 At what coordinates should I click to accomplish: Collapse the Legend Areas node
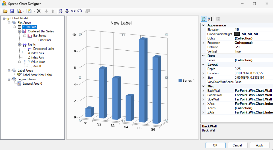[x=9, y=79]
